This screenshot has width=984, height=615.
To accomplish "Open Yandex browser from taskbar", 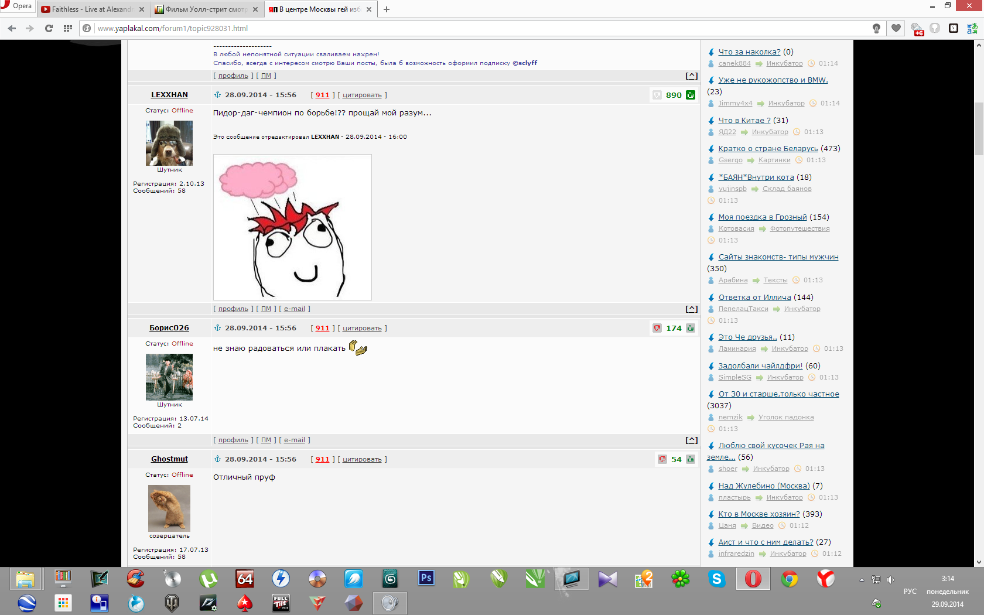I will pos(826,579).
